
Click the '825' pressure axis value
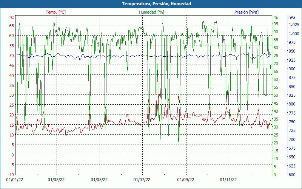[292, 95]
